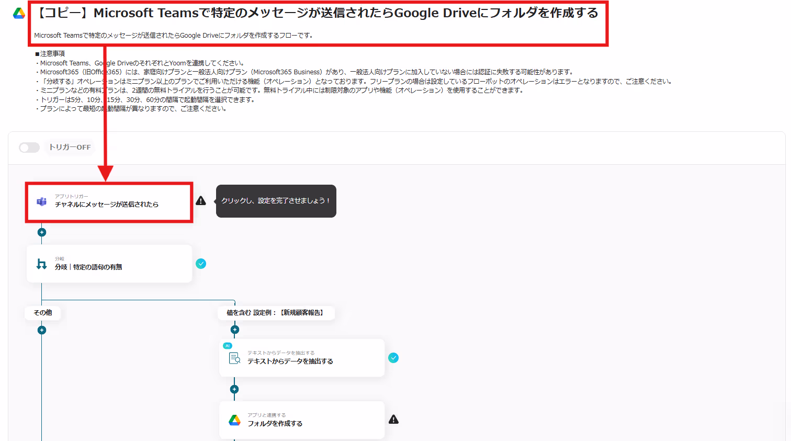Add a step under the 値を含む branch with the plus
Viewport: 791px width, 441px height.
click(x=235, y=330)
